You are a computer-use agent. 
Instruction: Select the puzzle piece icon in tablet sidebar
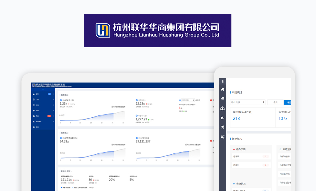click(222, 118)
